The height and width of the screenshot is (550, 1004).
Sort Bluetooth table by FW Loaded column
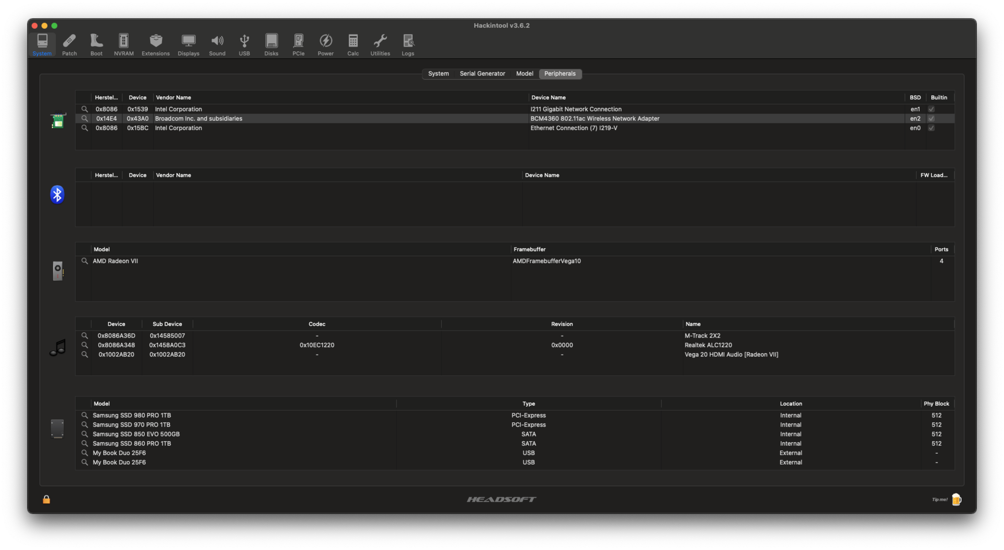click(x=934, y=175)
